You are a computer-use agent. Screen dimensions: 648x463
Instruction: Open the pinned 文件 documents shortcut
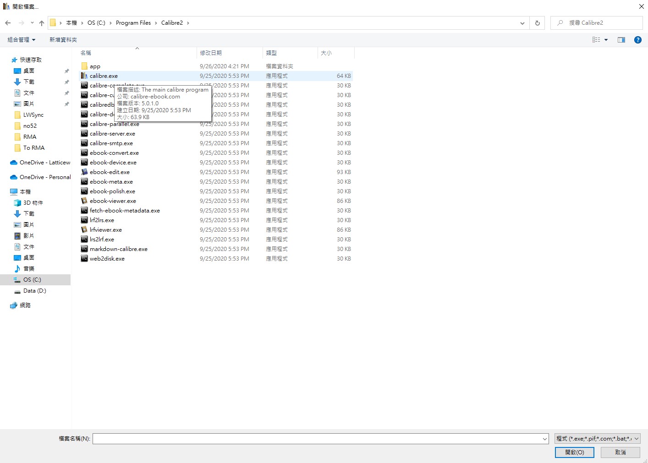tap(29, 93)
